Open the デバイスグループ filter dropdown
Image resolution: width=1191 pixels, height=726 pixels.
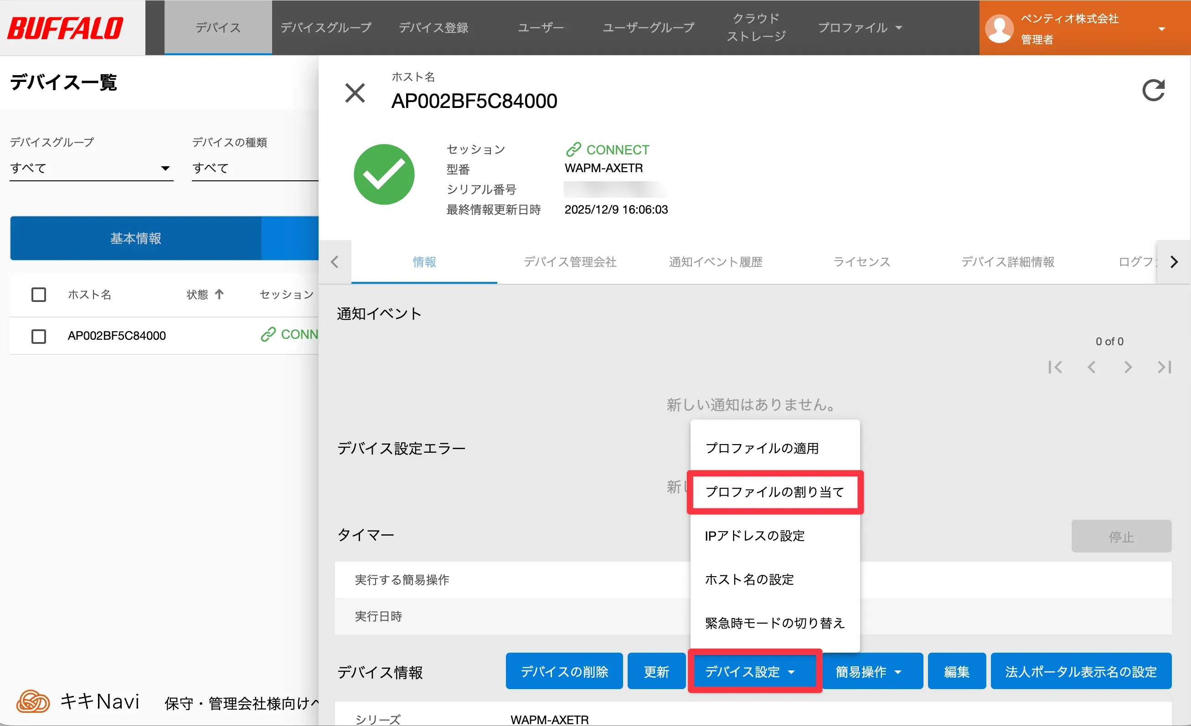91,168
